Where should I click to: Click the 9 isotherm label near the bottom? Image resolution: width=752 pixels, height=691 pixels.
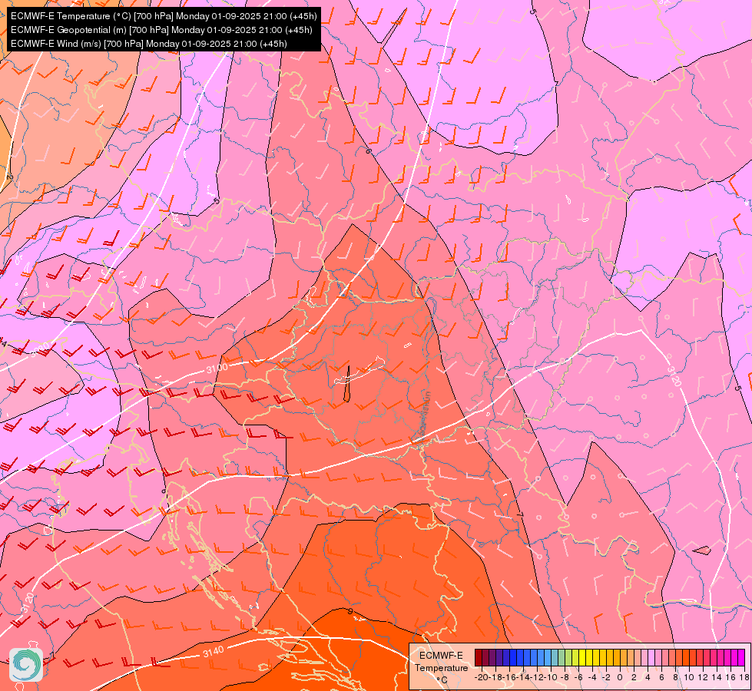(350, 611)
